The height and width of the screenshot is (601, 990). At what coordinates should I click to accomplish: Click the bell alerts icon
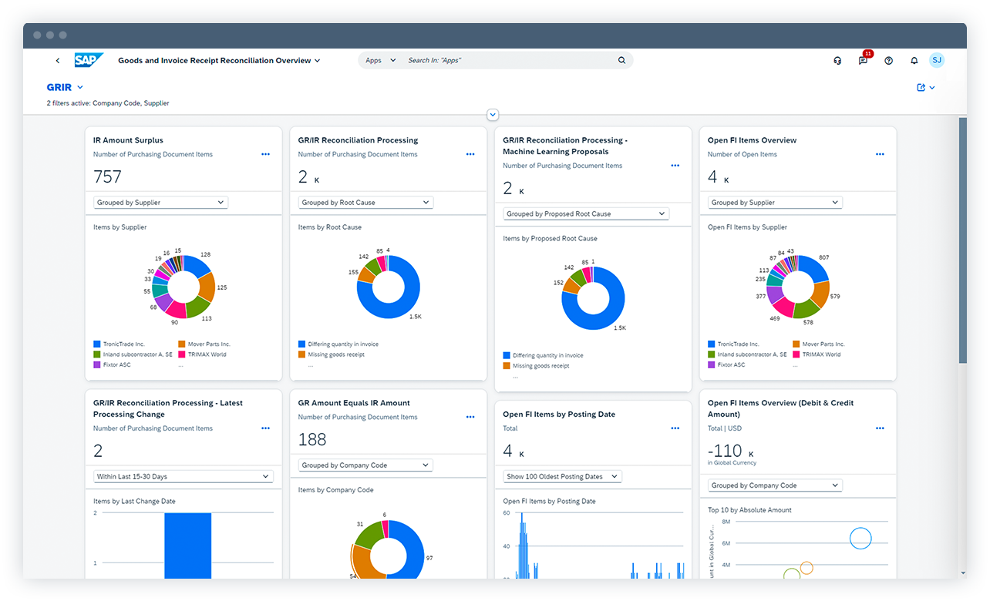(914, 61)
